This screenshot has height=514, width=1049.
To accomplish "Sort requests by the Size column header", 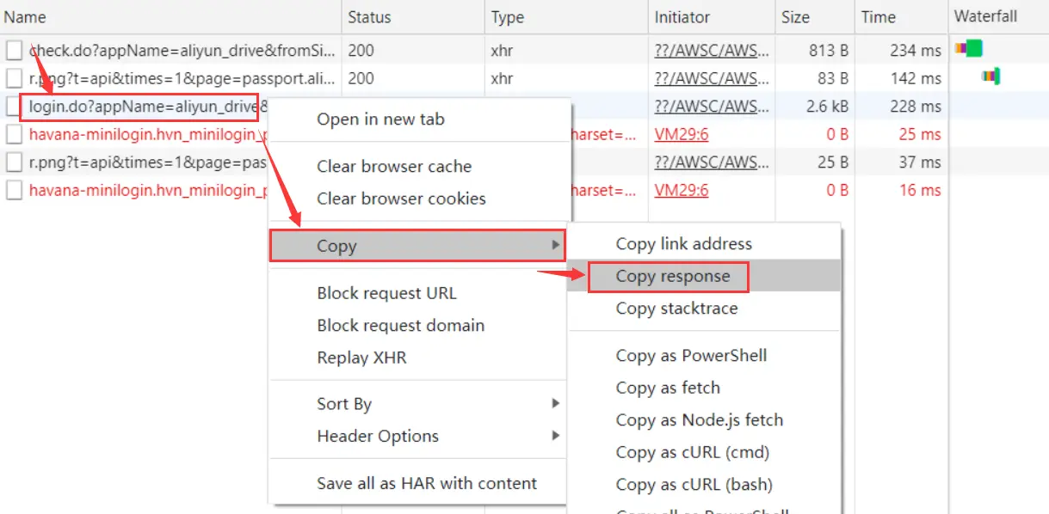I will point(796,17).
